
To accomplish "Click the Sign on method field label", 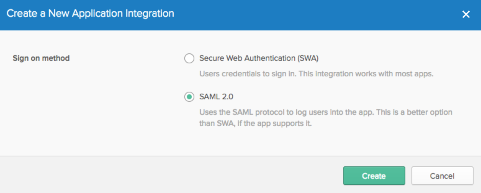I will pyautogui.click(x=41, y=58).
